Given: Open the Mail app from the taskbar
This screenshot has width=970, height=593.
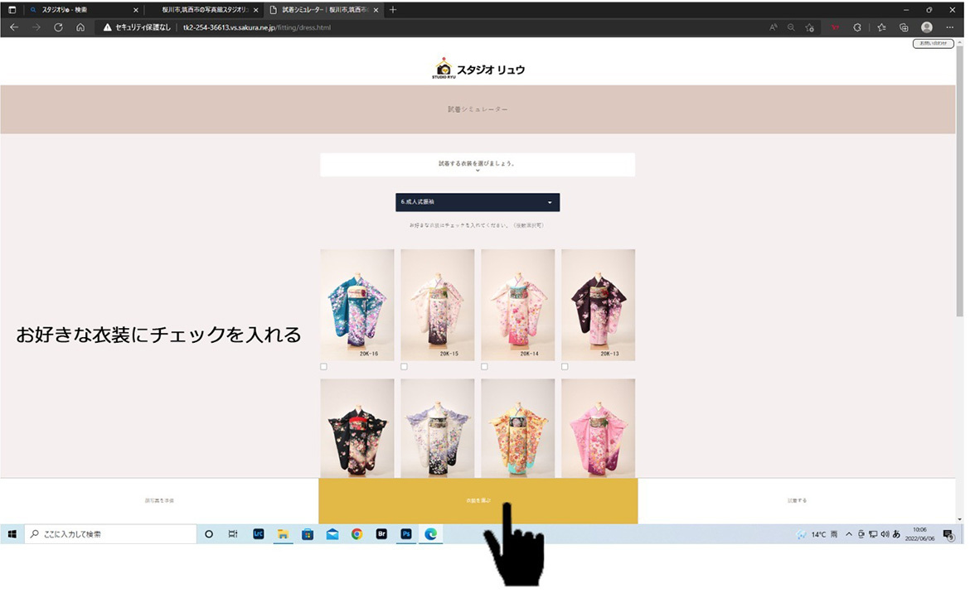Looking at the screenshot, I should coord(332,534).
